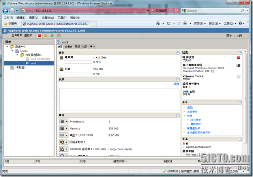This screenshot has height=177, width=253.
Task: Open the View menu in Internet Explorer
Action: coord(34,18)
